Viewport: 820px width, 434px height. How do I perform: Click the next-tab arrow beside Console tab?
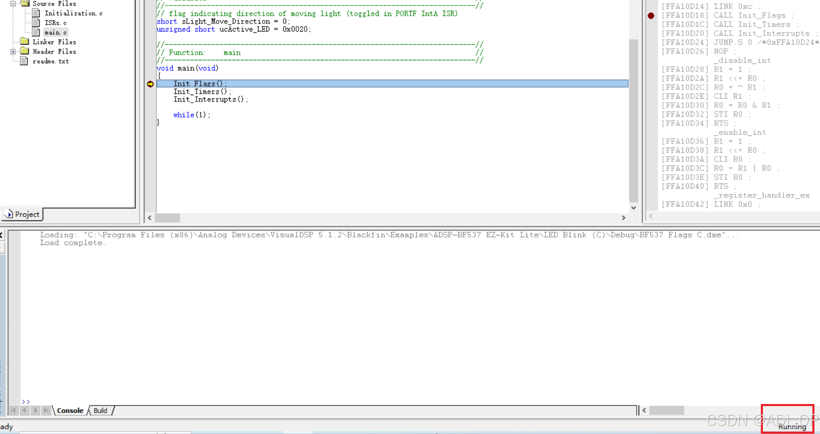coord(36,410)
